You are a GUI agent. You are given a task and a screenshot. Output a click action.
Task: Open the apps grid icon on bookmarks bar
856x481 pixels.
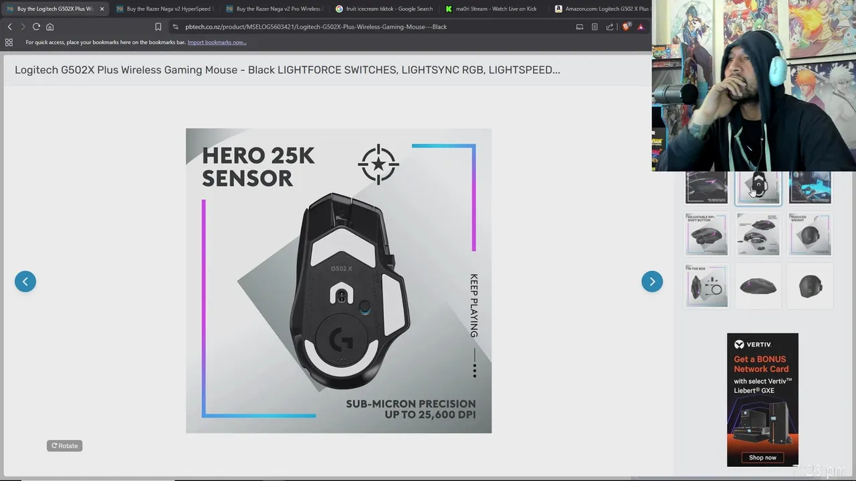coord(9,42)
